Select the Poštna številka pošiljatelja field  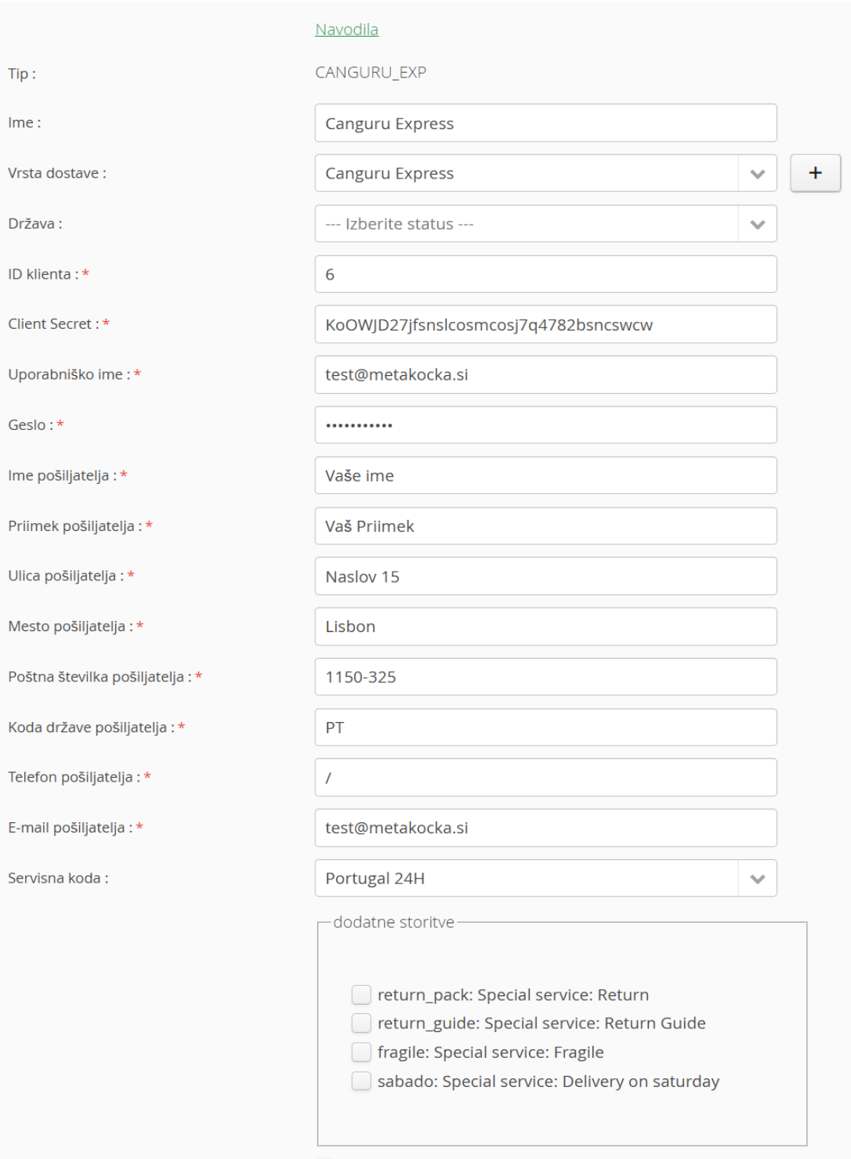tap(545, 677)
